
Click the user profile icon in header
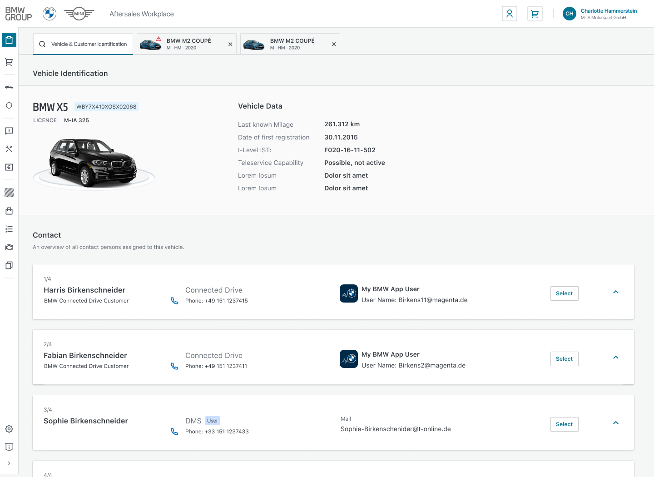510,14
